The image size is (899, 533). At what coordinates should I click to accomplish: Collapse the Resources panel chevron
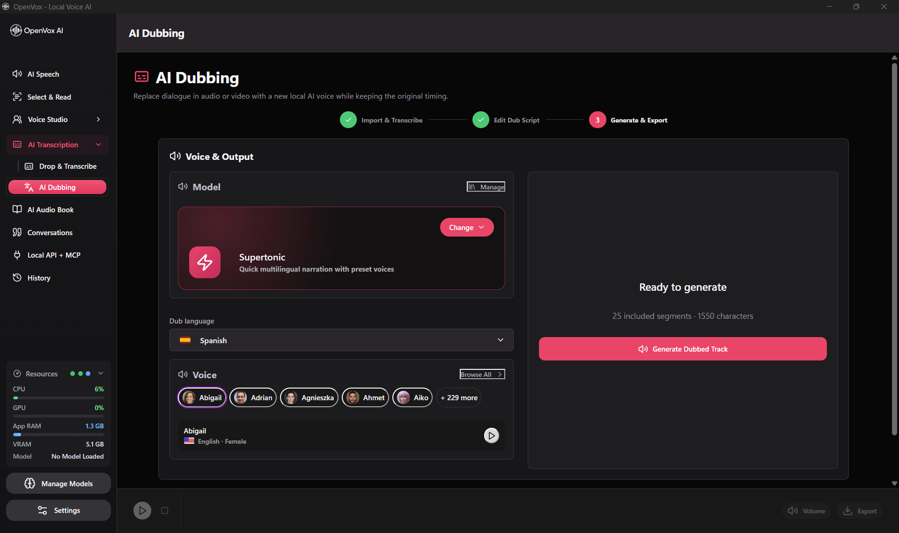click(x=101, y=374)
